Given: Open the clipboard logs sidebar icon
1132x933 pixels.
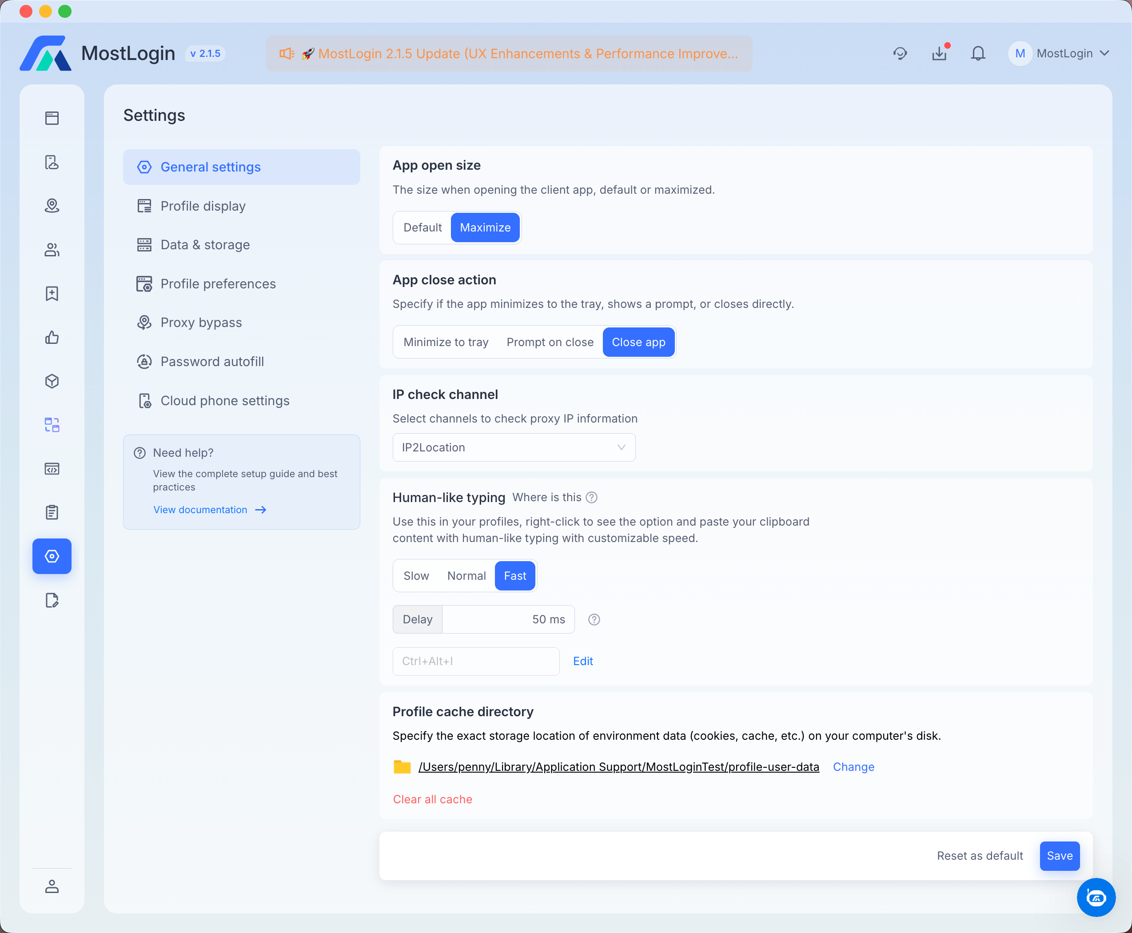Looking at the screenshot, I should [52, 512].
